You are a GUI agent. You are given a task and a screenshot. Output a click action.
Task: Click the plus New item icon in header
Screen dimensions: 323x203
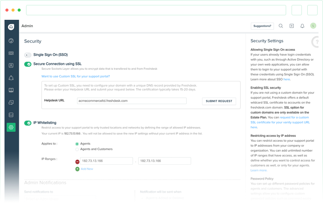tap(292, 26)
